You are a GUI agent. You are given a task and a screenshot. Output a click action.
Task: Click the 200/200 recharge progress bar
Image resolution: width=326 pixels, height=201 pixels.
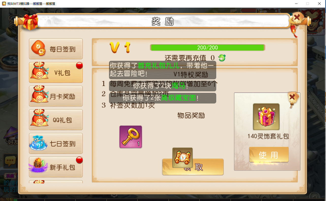pos(208,48)
